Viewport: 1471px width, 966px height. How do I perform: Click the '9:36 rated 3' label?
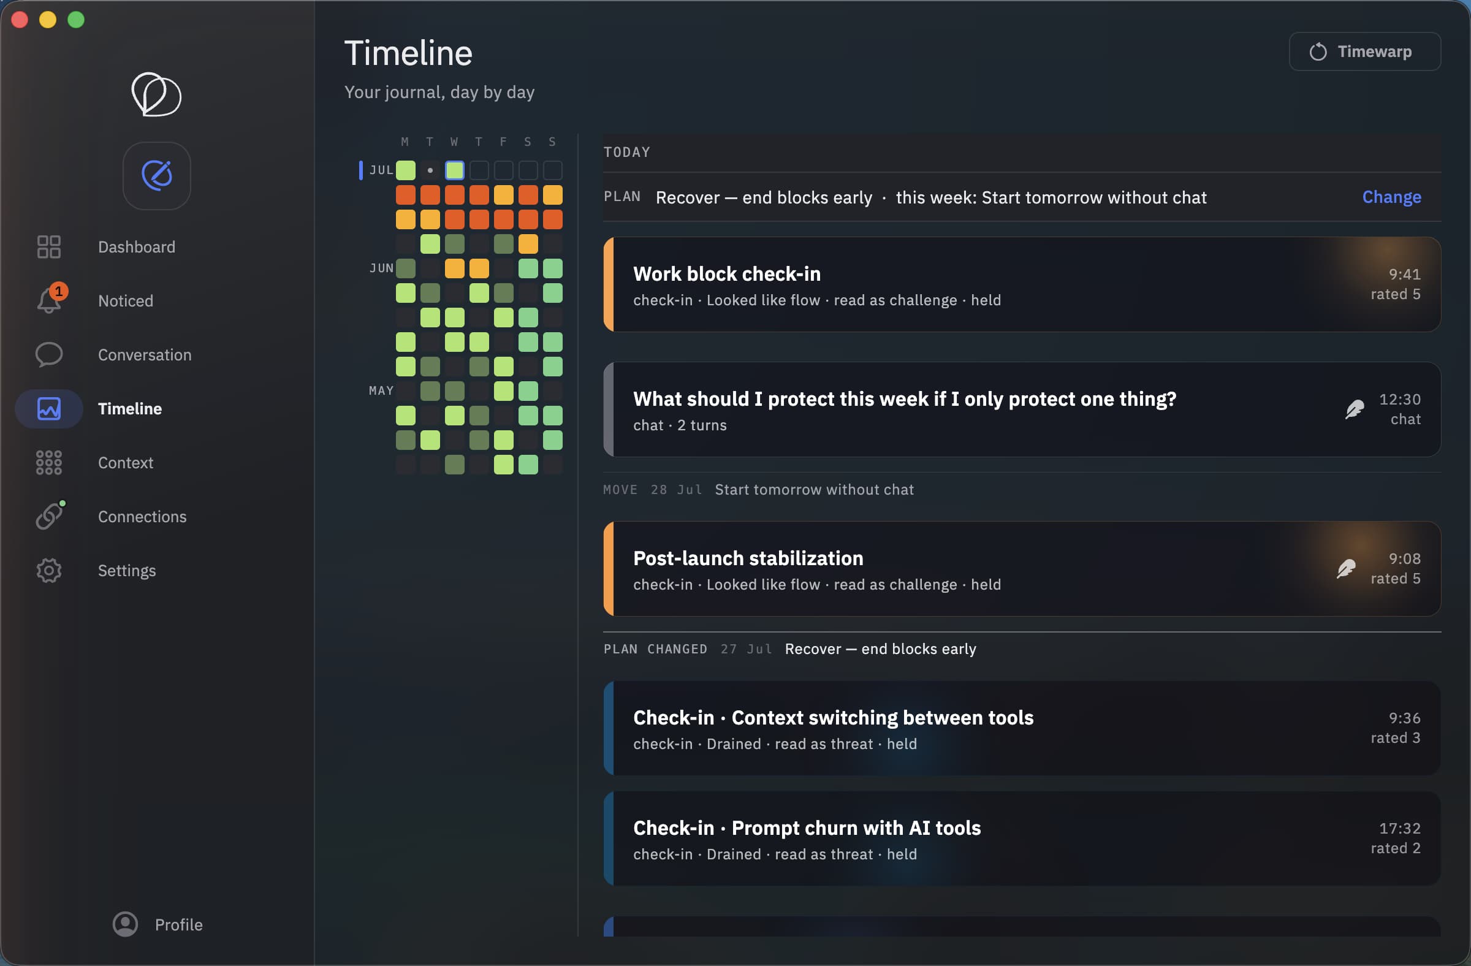click(x=1396, y=728)
